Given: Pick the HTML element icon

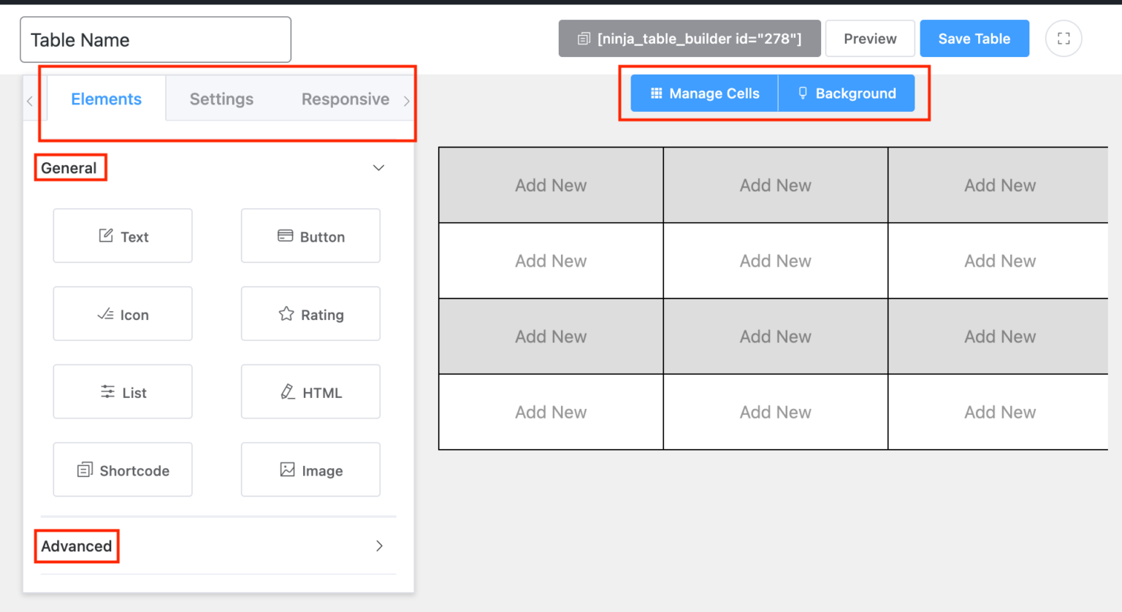Looking at the screenshot, I should [310, 391].
